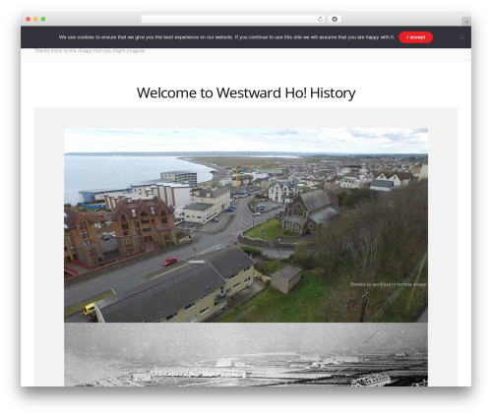Click the site tagline about the village
This screenshot has width=492, height=416.
[x=90, y=51]
